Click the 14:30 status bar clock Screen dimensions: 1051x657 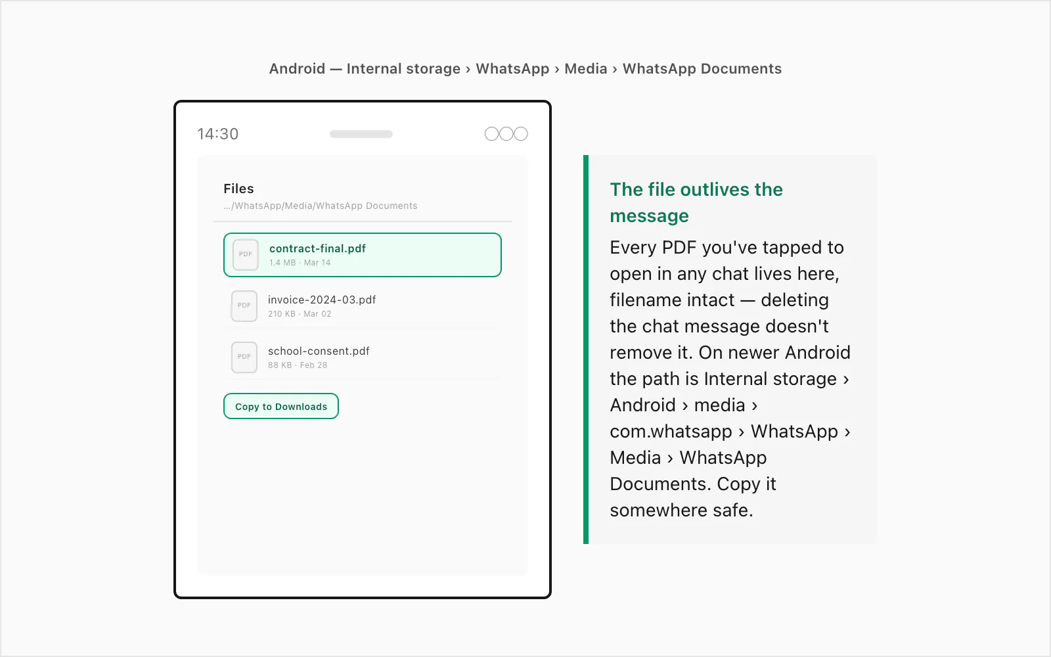click(218, 134)
